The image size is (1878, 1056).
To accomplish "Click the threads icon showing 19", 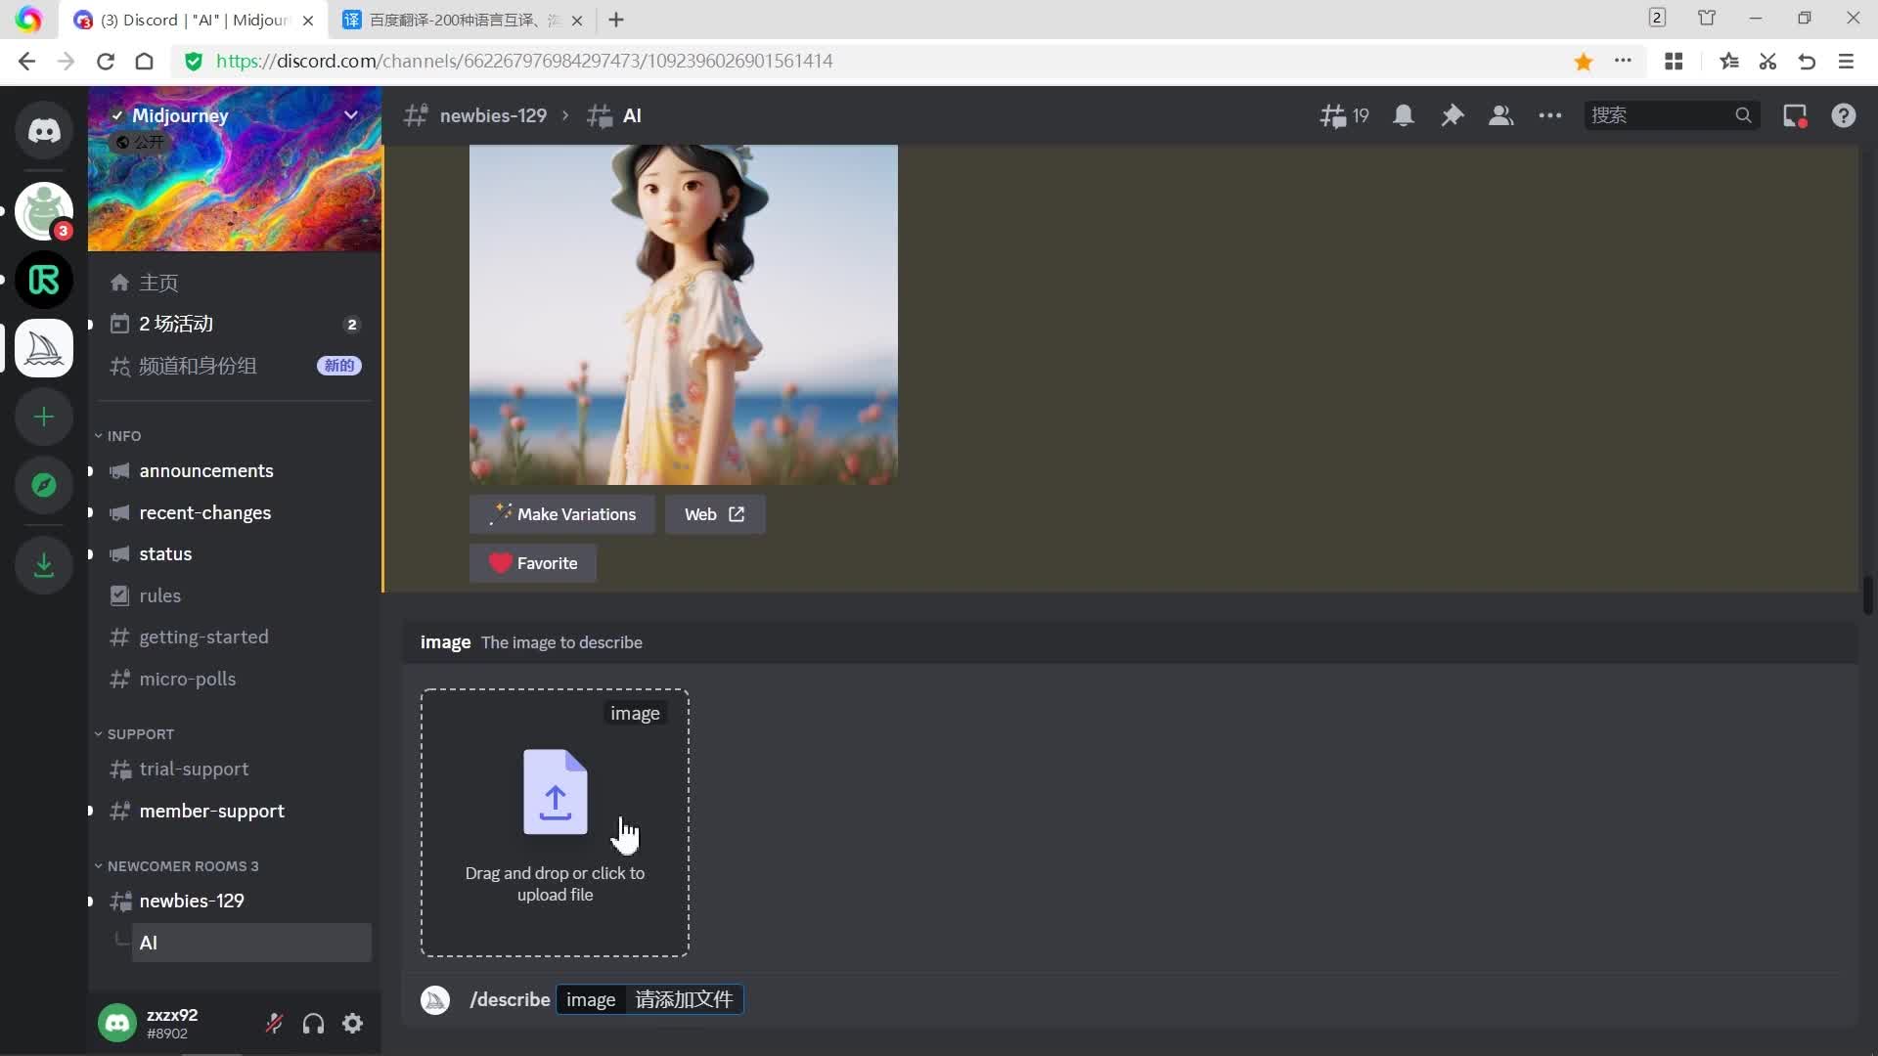I will (1344, 115).
